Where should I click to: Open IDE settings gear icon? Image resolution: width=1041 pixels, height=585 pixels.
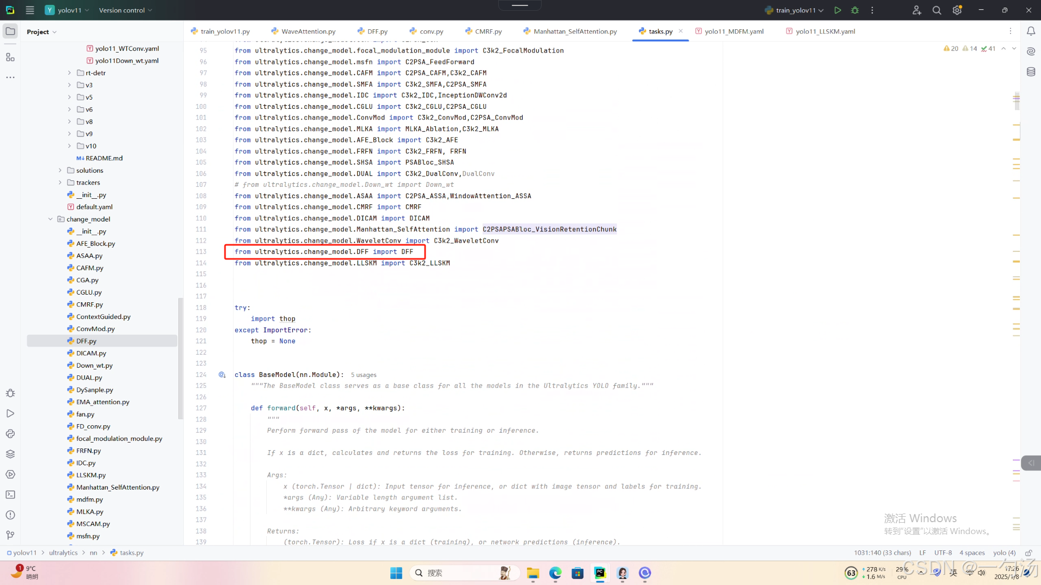pyautogui.click(x=957, y=10)
